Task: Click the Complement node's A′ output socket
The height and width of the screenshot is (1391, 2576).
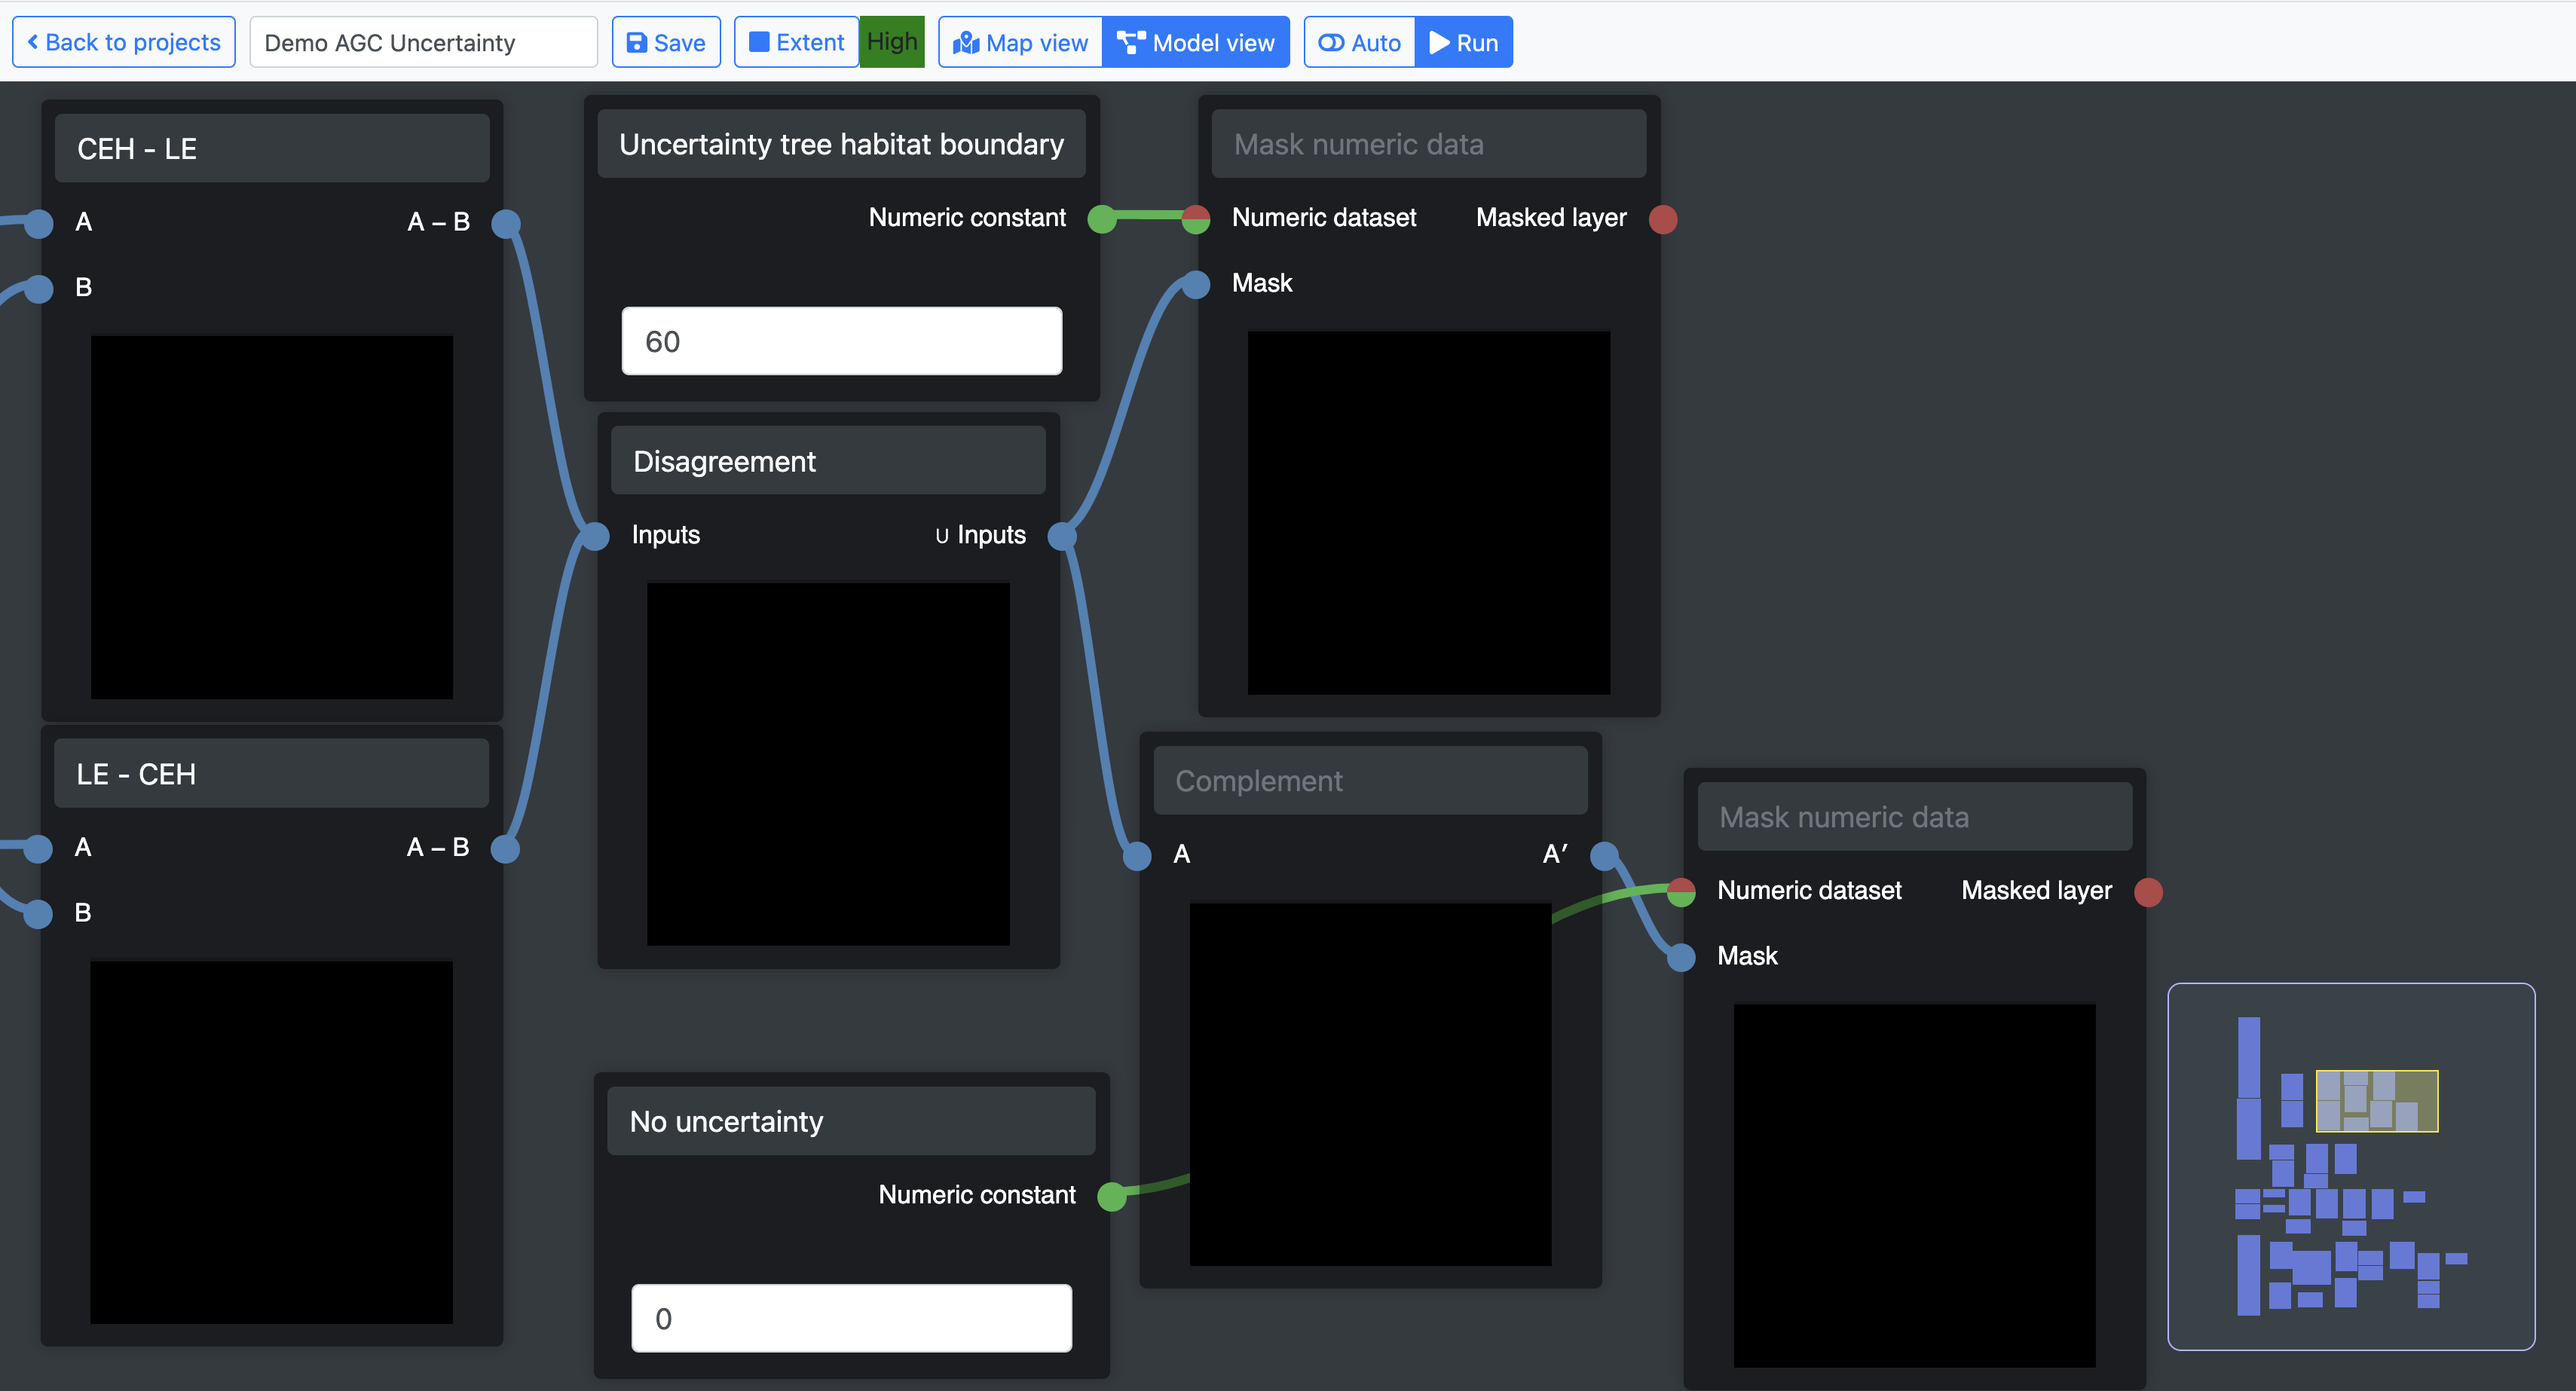Action: [1604, 855]
